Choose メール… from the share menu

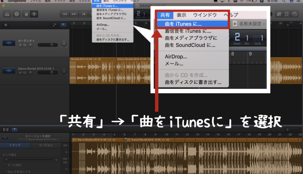[112, 29]
